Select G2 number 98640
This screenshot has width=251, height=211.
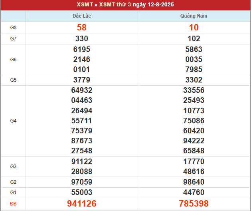[194, 182]
